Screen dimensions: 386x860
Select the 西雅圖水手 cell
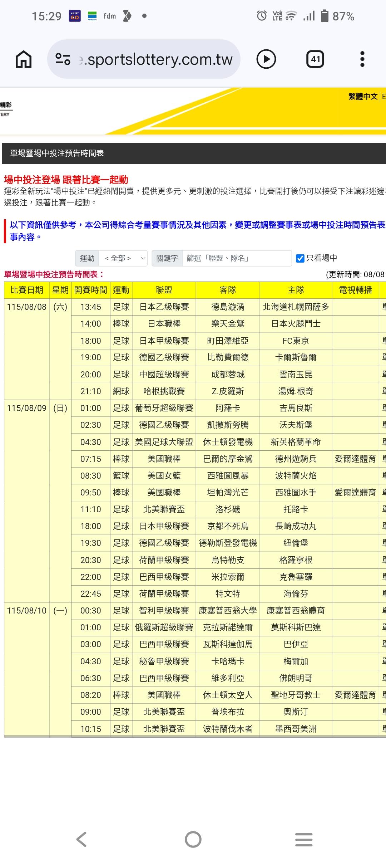[296, 493]
